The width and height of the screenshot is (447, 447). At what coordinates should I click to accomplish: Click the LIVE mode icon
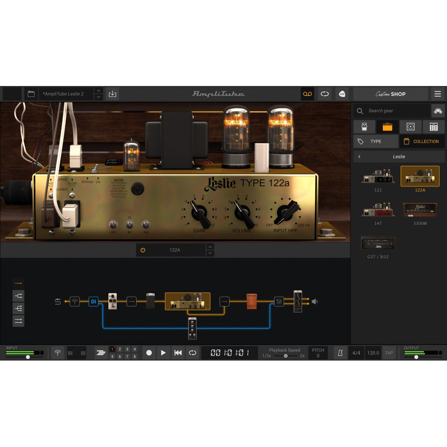pos(343,94)
